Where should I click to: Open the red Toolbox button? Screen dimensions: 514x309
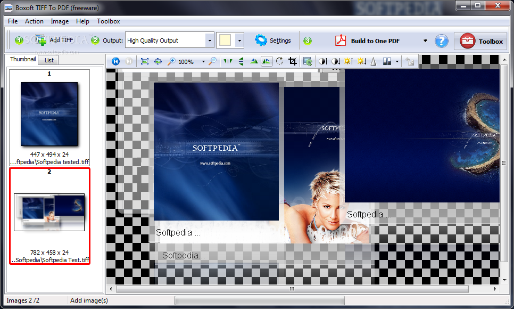coord(480,41)
